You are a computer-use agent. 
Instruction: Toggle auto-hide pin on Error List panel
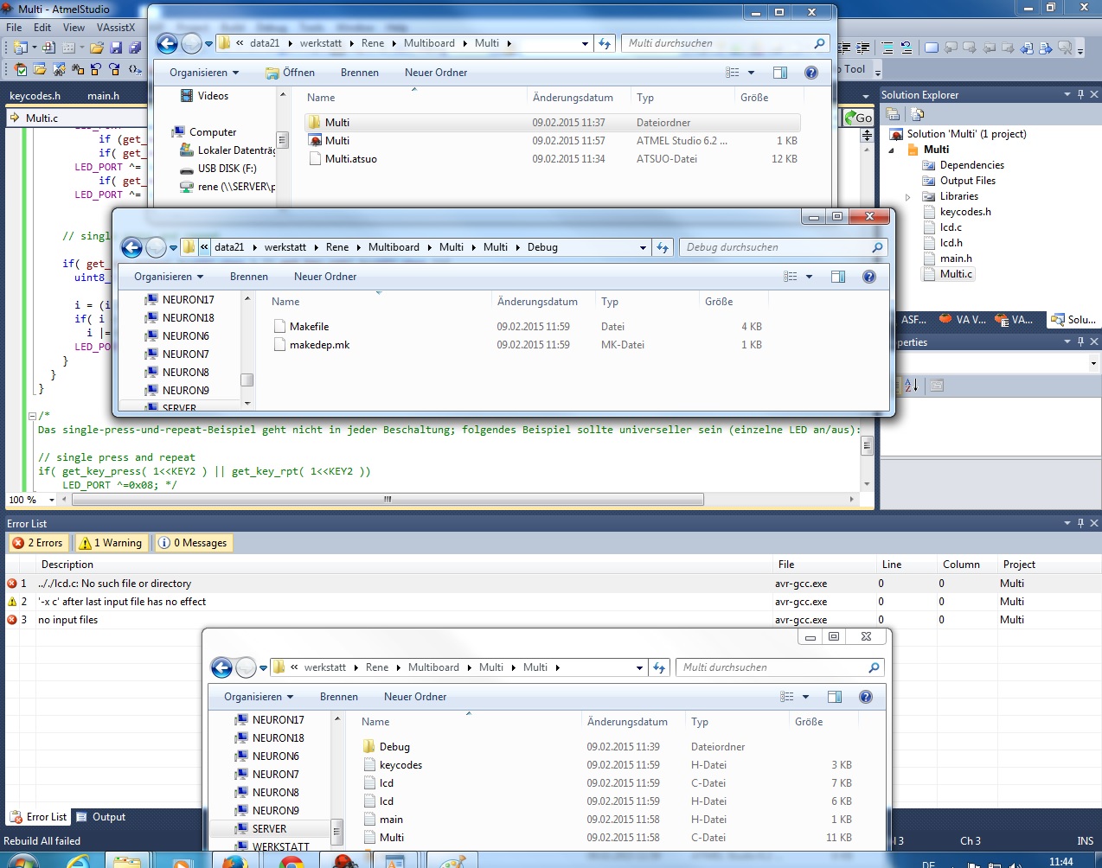pyautogui.click(x=1080, y=523)
